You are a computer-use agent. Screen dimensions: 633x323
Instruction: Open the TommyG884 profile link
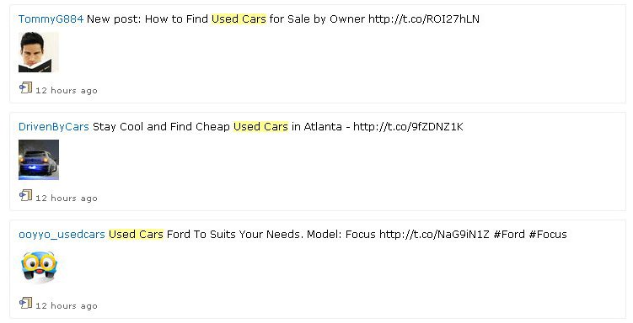(51, 19)
